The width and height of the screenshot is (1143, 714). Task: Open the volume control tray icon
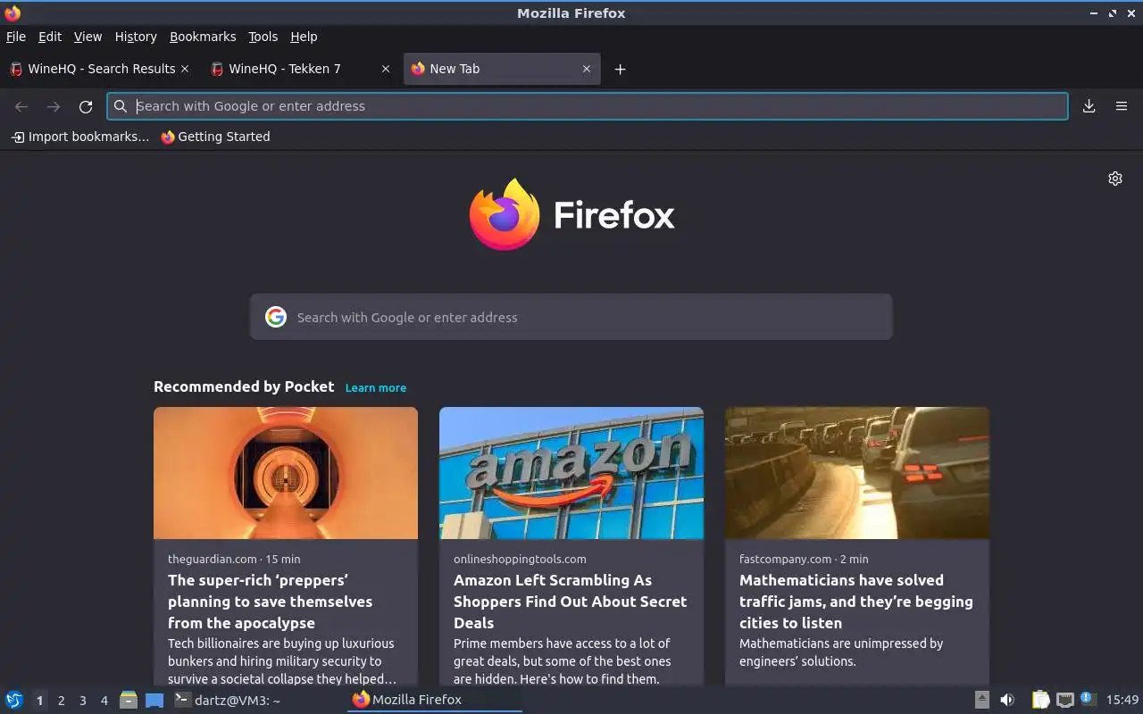[1007, 700]
